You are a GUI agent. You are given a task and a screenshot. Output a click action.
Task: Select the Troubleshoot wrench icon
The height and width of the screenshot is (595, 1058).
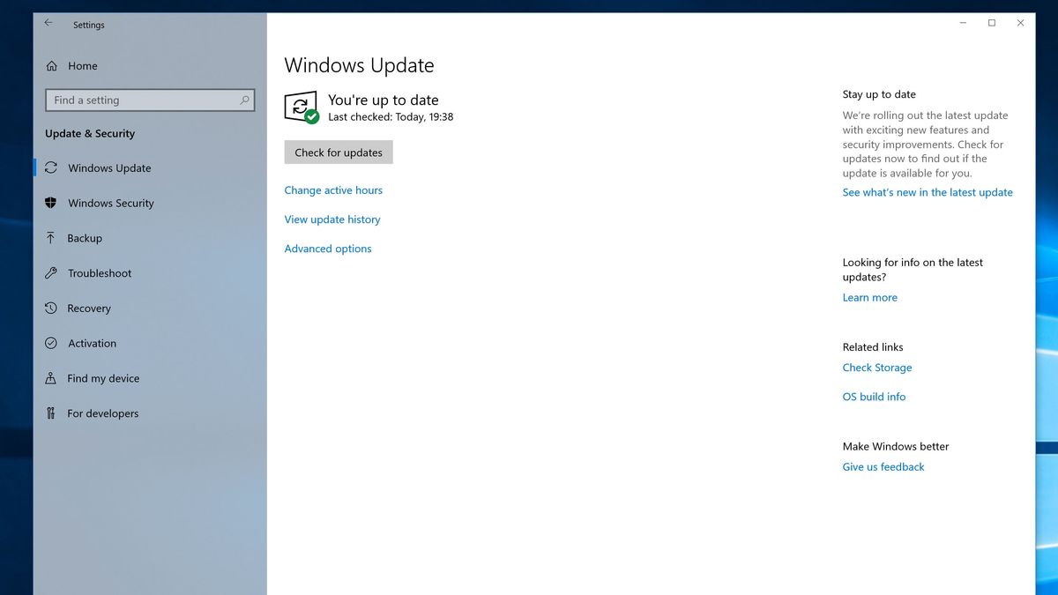pyautogui.click(x=53, y=273)
